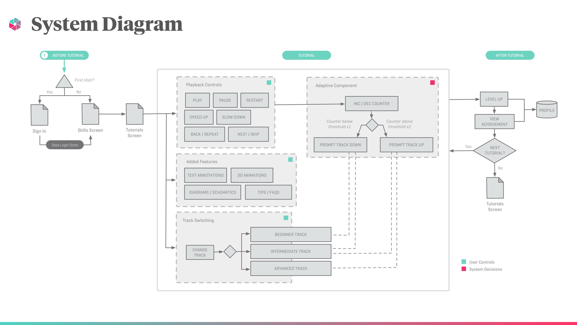Toggle the Adaptive Component system decision
The height and width of the screenshot is (325, 577).
tap(432, 82)
